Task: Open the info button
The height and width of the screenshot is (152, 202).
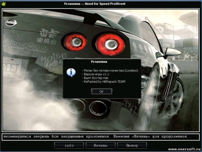Action: (69, 145)
